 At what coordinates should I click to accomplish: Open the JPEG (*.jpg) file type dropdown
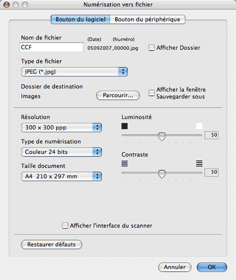click(x=74, y=72)
